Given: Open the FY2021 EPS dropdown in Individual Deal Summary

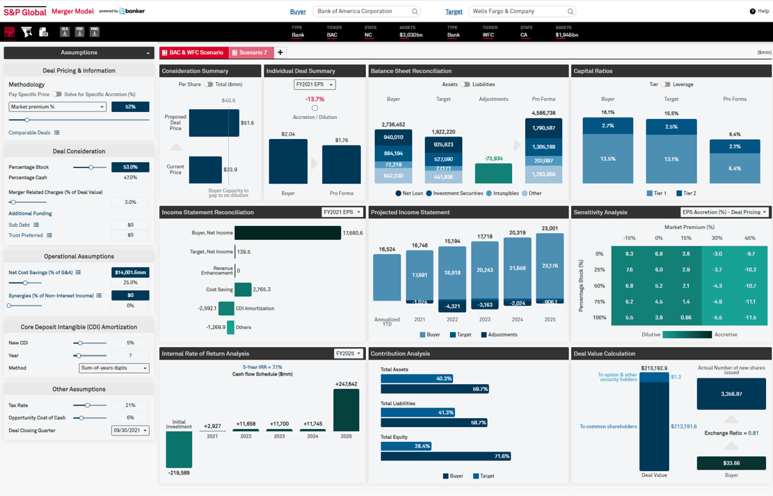Looking at the screenshot, I should tap(314, 84).
